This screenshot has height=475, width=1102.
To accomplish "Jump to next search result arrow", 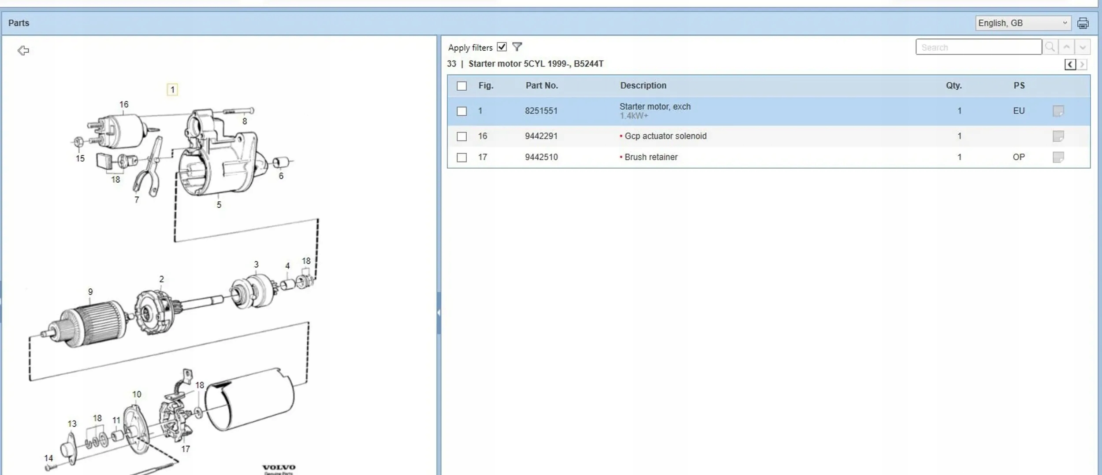I will click(x=1083, y=47).
